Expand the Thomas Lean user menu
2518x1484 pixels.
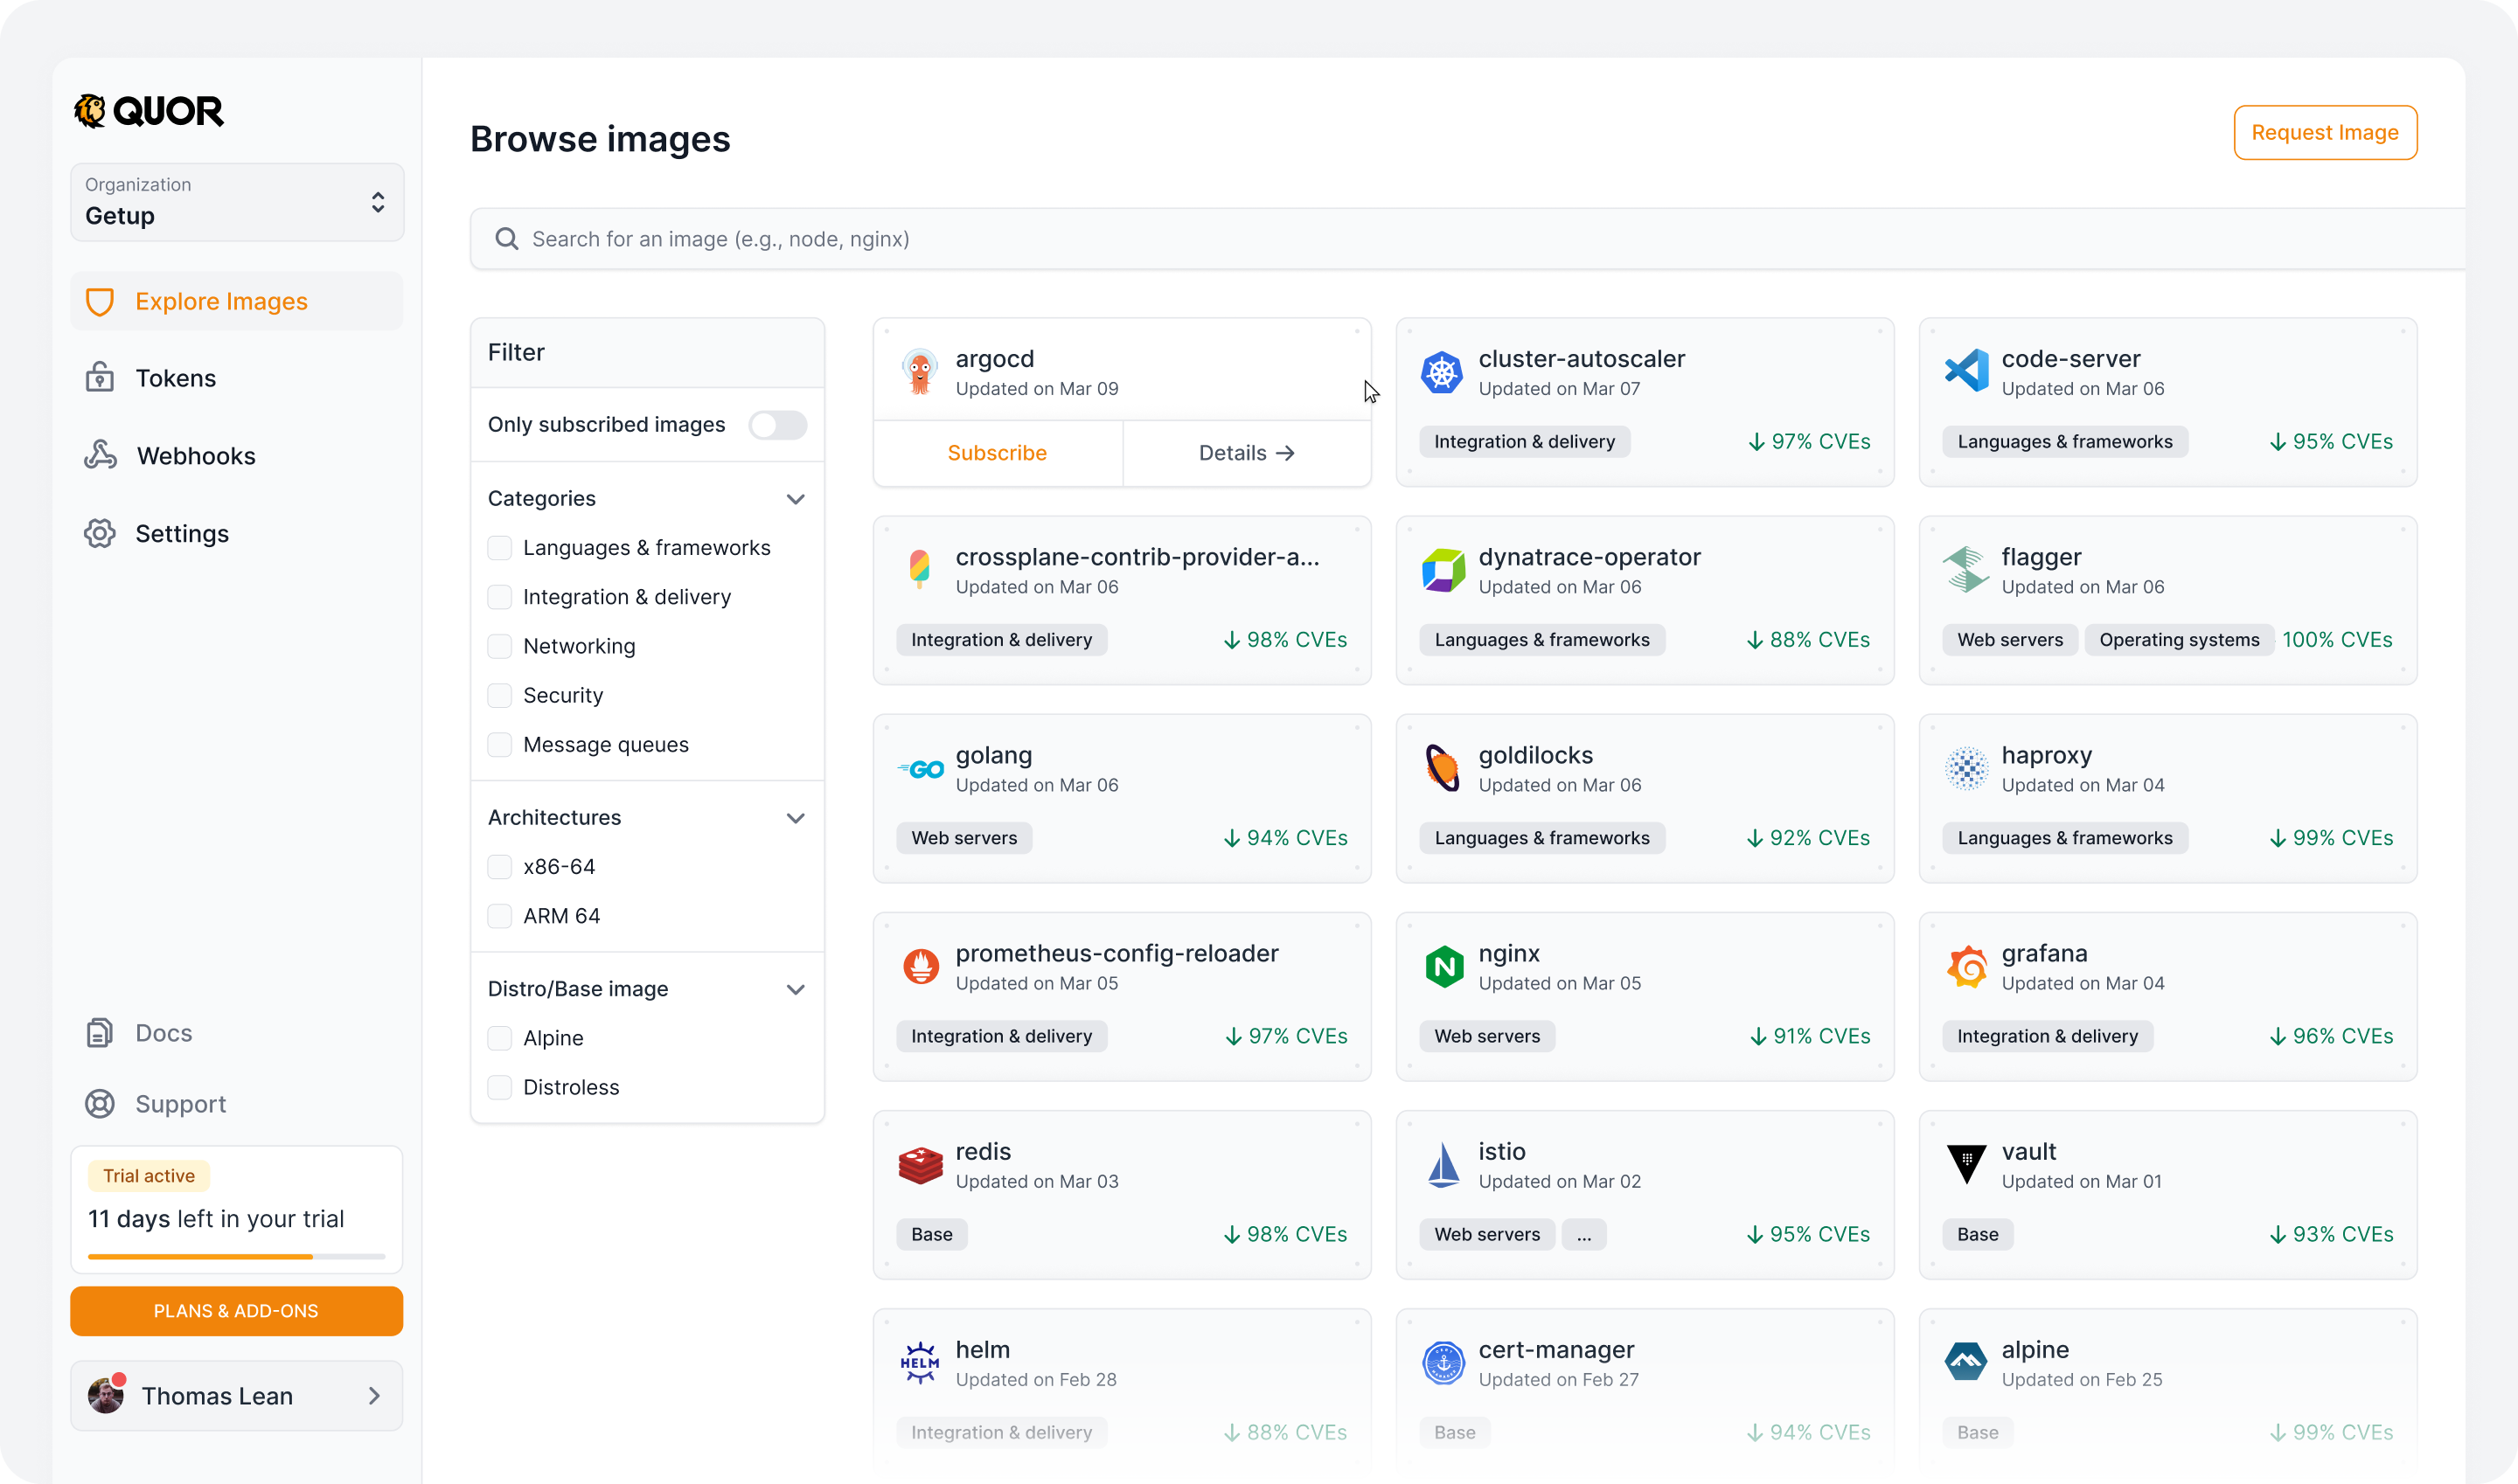click(236, 1395)
